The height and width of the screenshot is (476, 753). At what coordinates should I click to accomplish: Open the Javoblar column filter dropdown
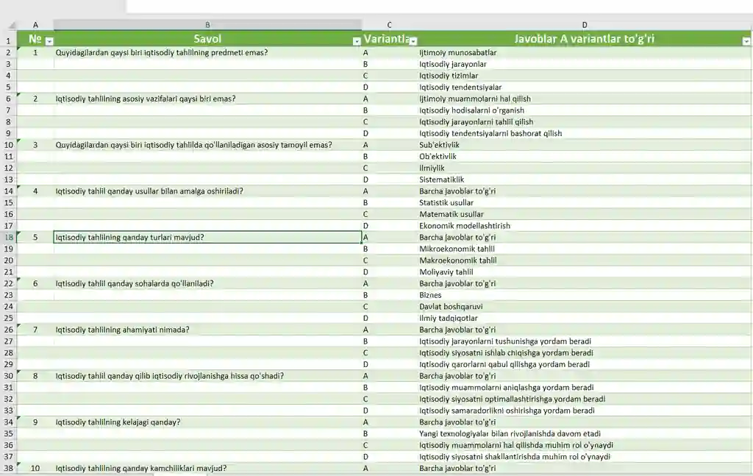tap(746, 41)
